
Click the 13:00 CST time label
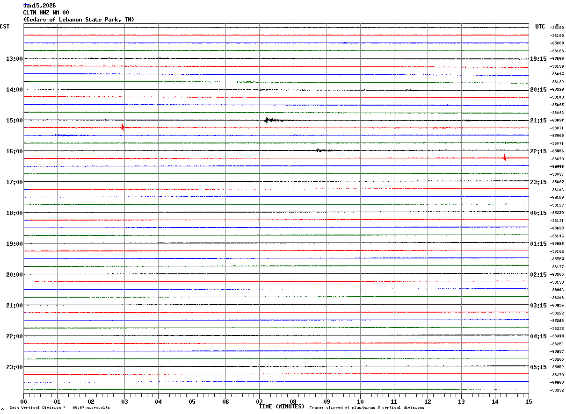tap(14, 59)
